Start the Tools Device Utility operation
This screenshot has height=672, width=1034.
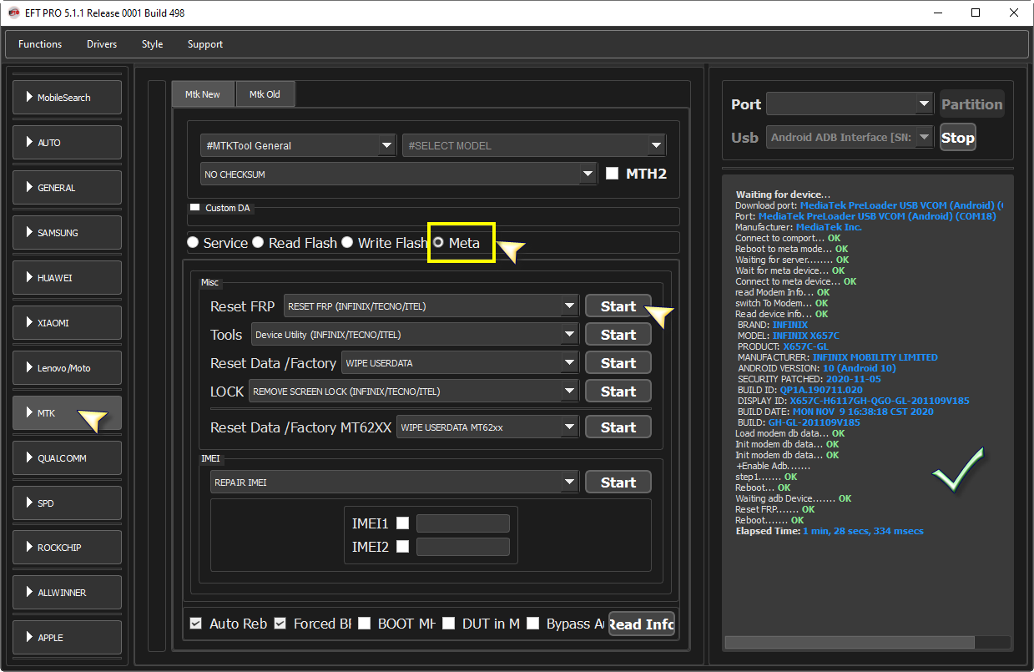618,335
